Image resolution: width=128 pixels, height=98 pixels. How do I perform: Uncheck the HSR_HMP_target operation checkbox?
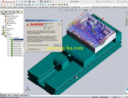(x=10, y=39)
